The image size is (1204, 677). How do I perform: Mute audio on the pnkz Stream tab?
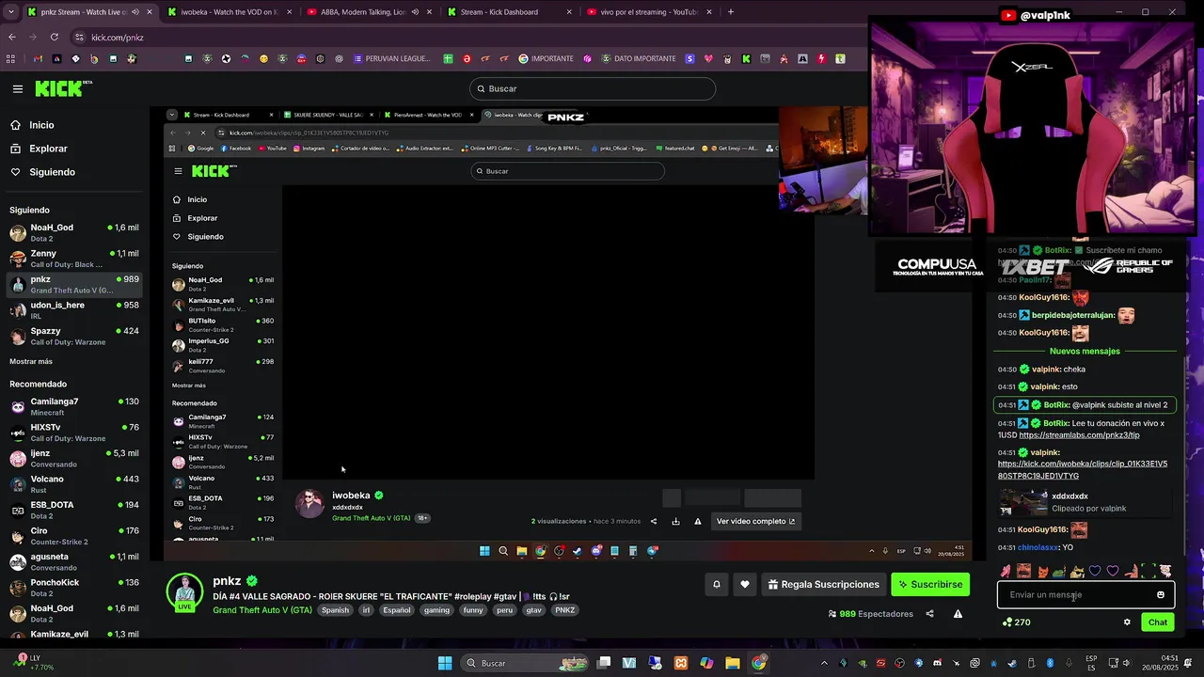135,12
